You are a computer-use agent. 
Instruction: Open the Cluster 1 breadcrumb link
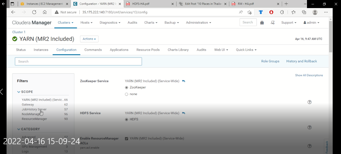pos(19,32)
